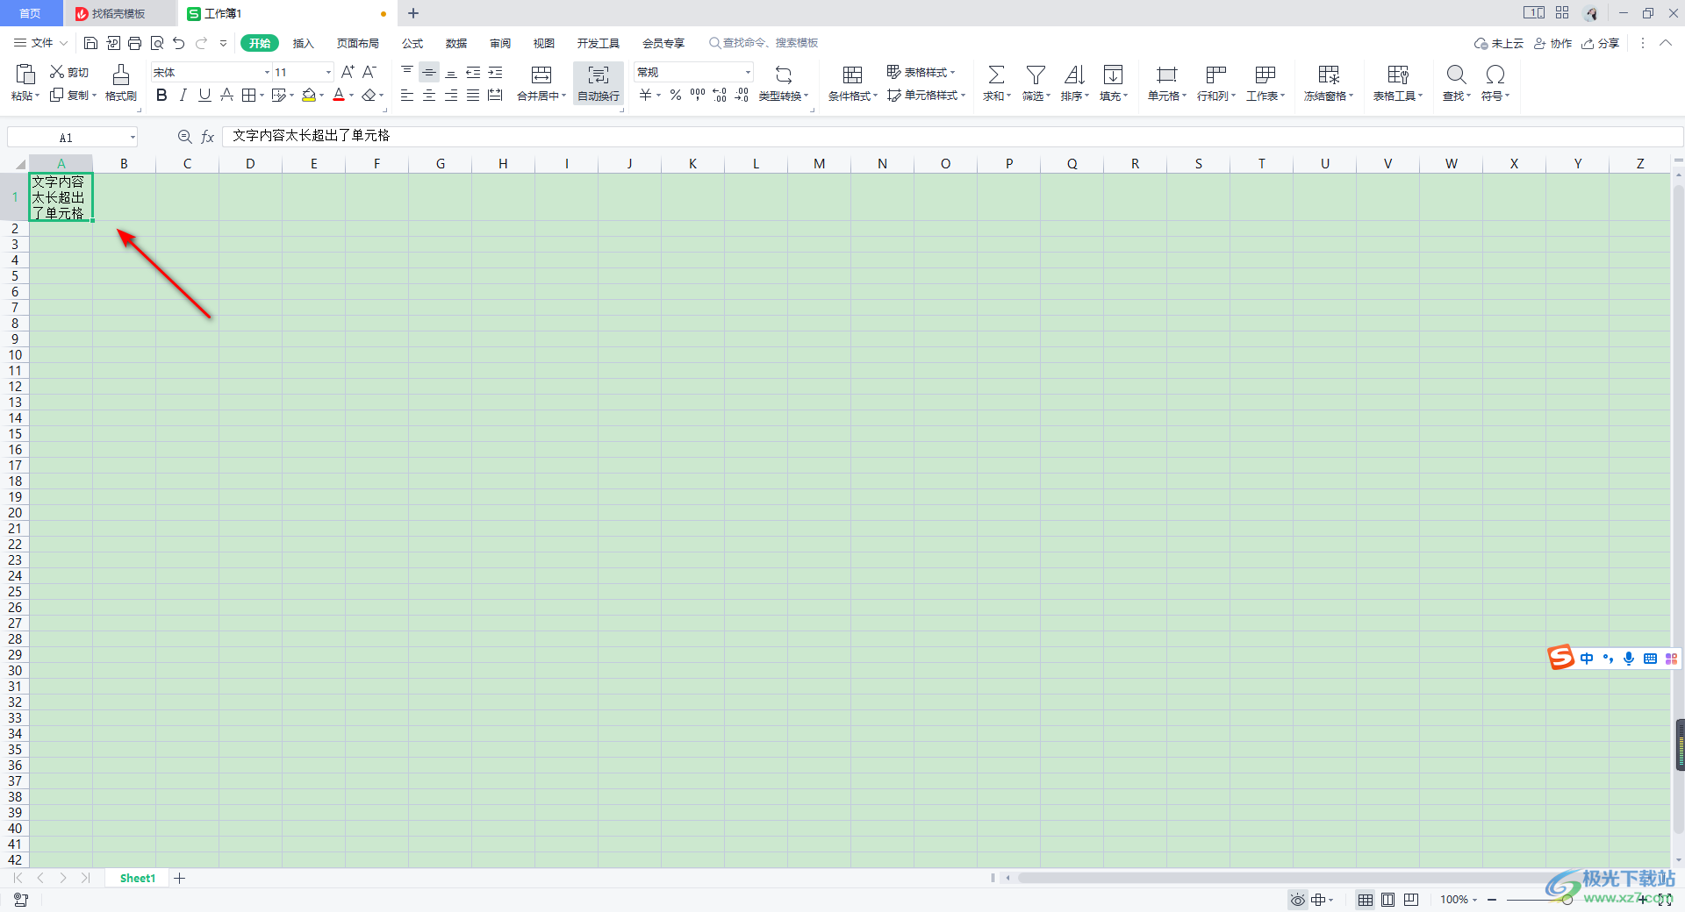
Task: Select the Sheet1 tab
Action: pos(138,878)
